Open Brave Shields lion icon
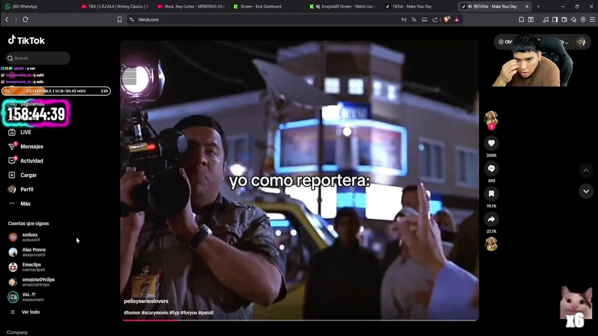 click(x=447, y=20)
